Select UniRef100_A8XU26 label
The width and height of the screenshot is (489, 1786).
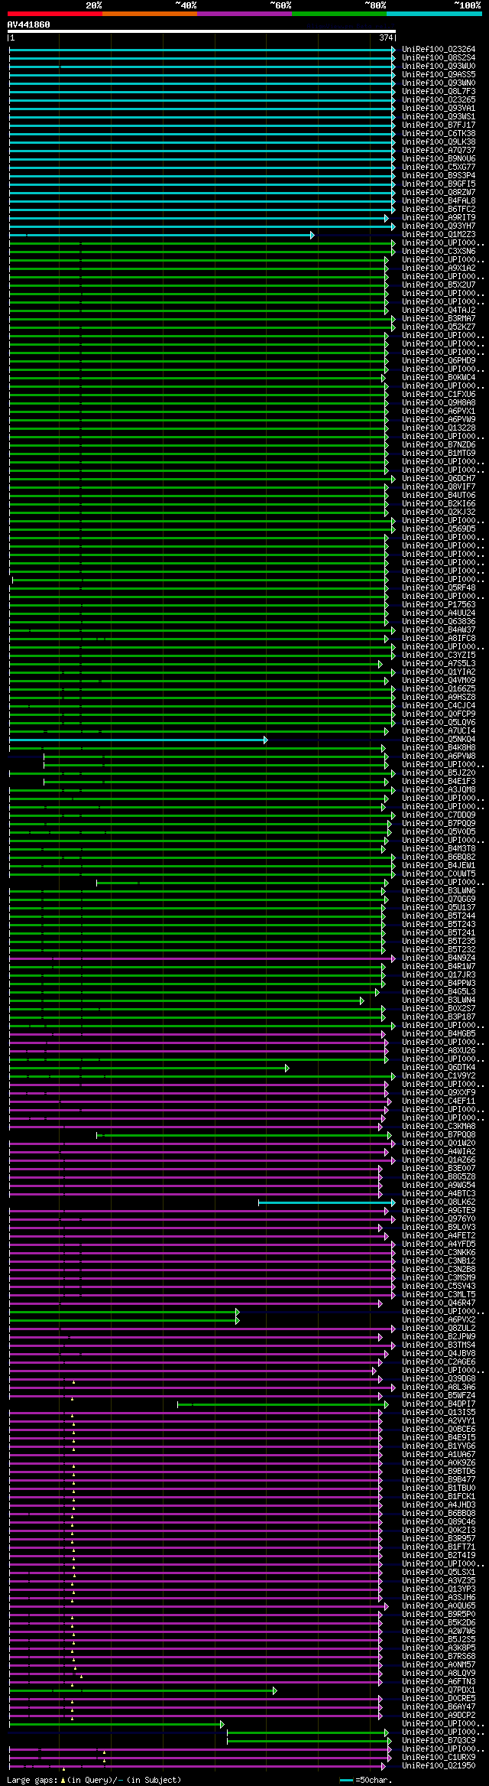pyautogui.click(x=439, y=1050)
